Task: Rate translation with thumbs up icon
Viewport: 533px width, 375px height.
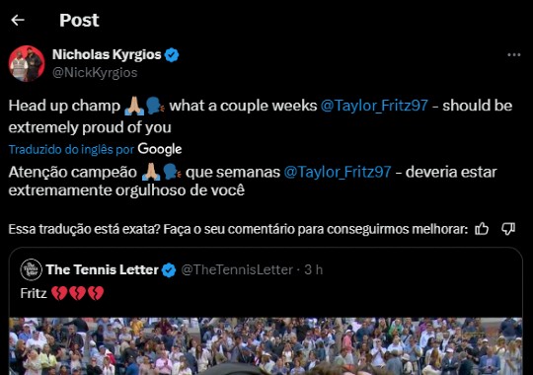Action: click(x=482, y=229)
